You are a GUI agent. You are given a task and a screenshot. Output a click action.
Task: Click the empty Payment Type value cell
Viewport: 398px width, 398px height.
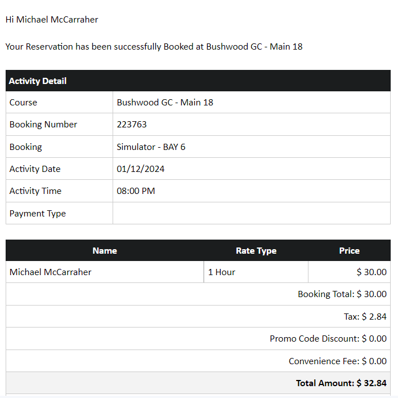[x=252, y=213]
